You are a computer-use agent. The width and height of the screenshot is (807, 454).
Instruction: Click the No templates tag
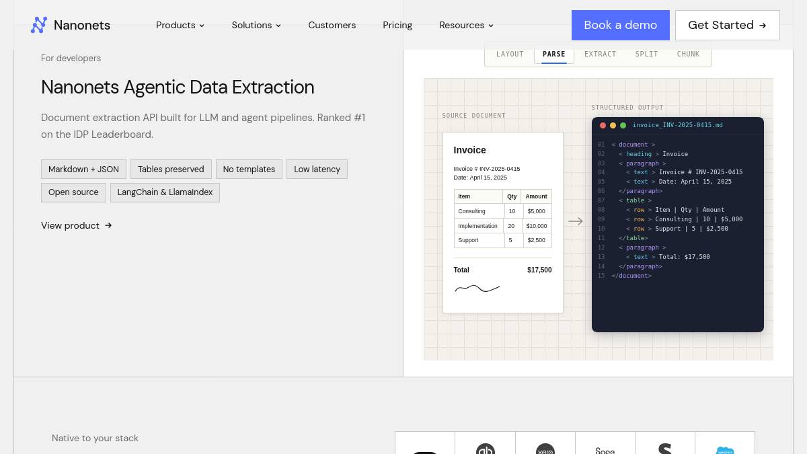[249, 169]
